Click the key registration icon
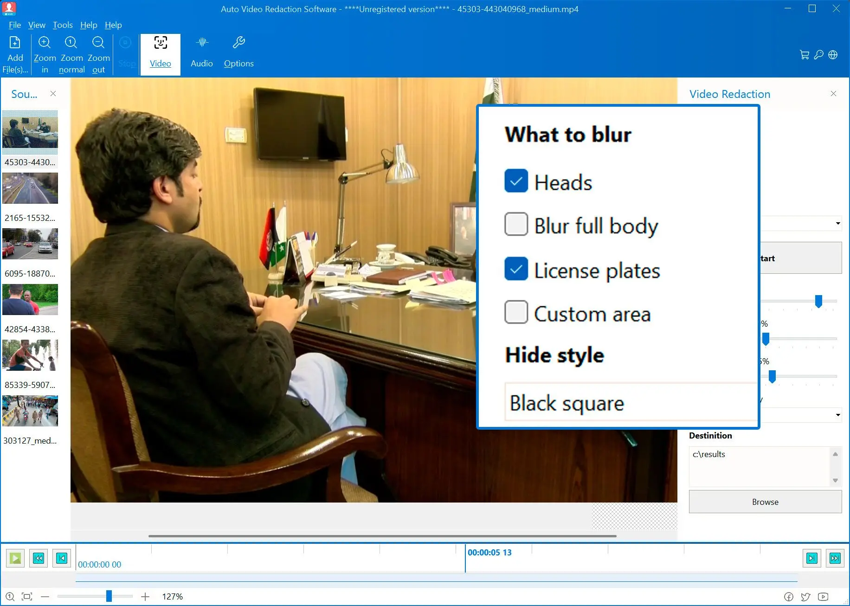850x606 pixels. (x=818, y=54)
